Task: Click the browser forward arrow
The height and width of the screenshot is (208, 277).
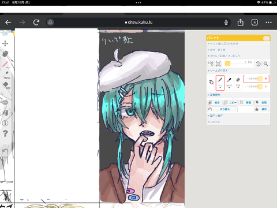Action: click(x=22, y=23)
